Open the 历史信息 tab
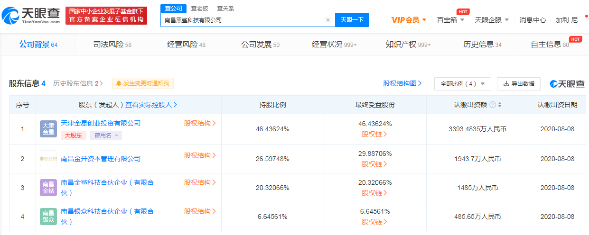Image resolution: width=589 pixels, height=235 pixels. (482, 45)
